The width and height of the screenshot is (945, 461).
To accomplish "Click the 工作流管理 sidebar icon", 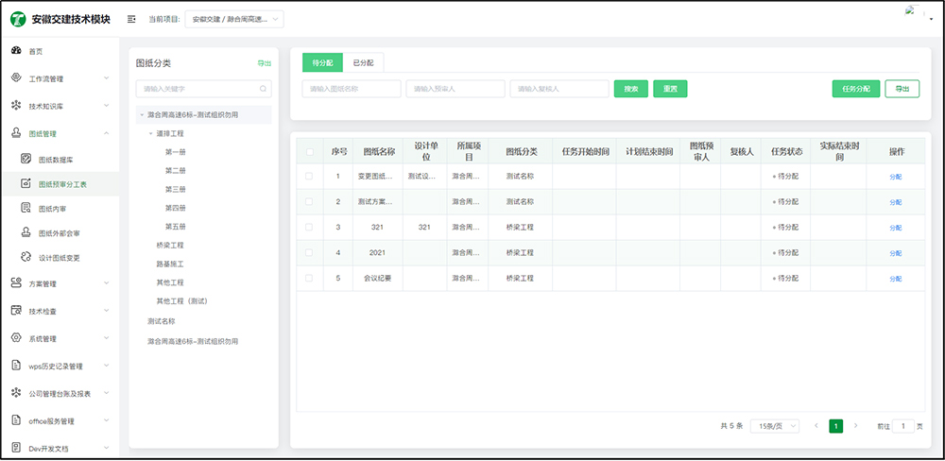I will tap(16, 78).
